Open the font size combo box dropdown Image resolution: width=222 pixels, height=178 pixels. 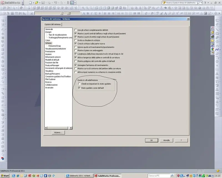(x=68, y=13)
